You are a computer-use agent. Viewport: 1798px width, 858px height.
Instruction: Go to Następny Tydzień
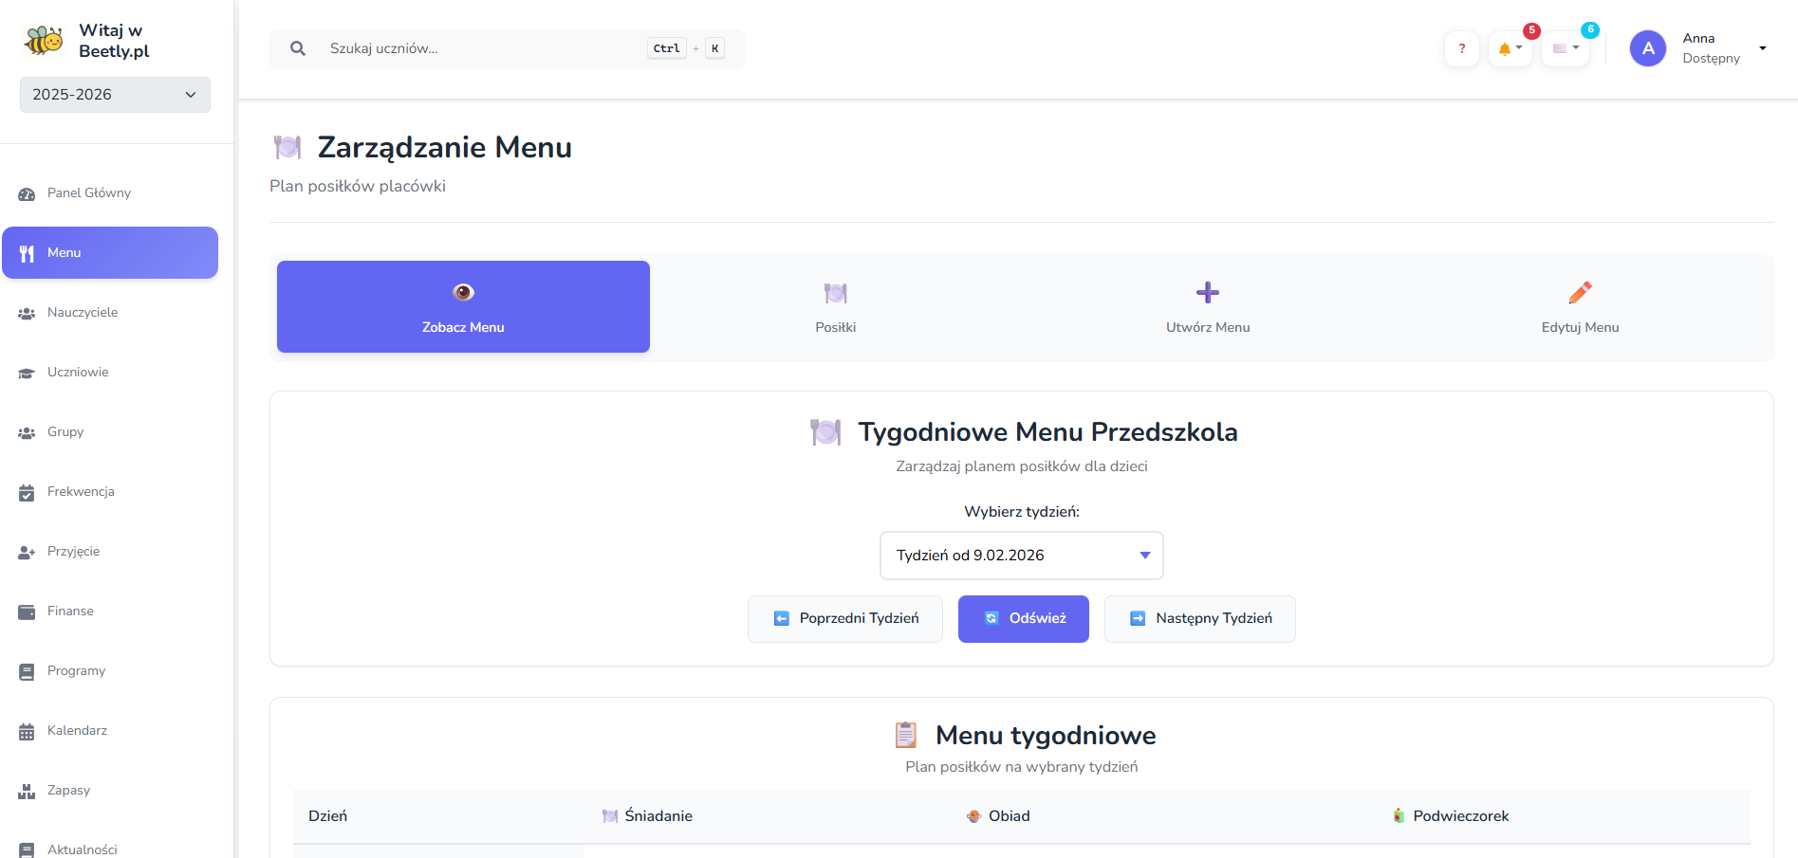tap(1199, 618)
